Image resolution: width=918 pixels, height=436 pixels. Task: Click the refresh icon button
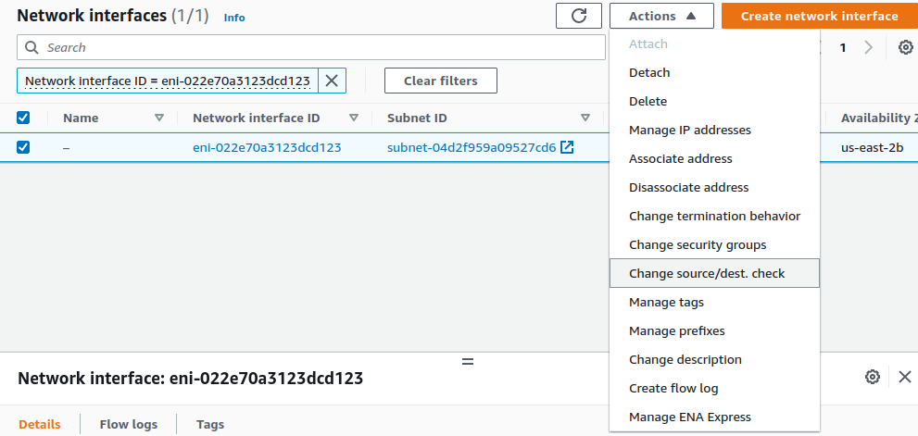pos(579,16)
